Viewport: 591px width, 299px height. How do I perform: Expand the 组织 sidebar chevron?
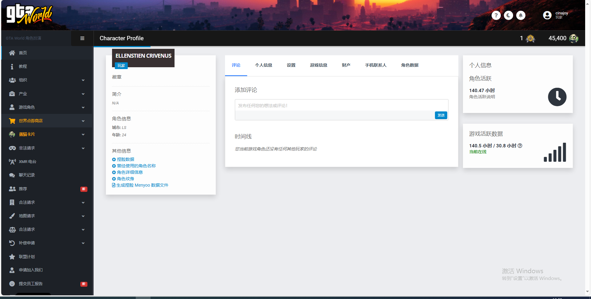(83, 80)
